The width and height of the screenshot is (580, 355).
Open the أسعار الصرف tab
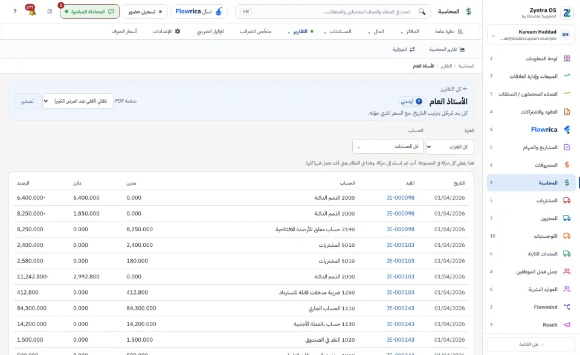pos(124,31)
